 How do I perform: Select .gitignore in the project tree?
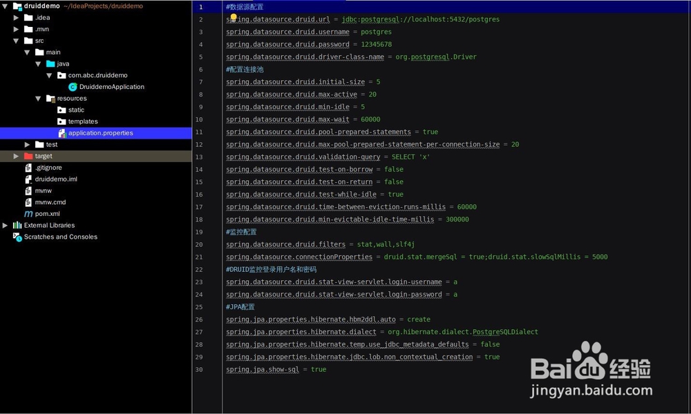(x=48, y=168)
